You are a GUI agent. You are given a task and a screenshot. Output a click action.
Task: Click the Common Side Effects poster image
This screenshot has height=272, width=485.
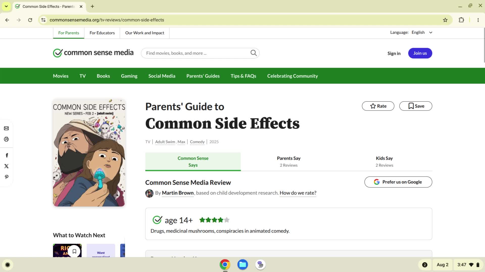tap(89, 153)
